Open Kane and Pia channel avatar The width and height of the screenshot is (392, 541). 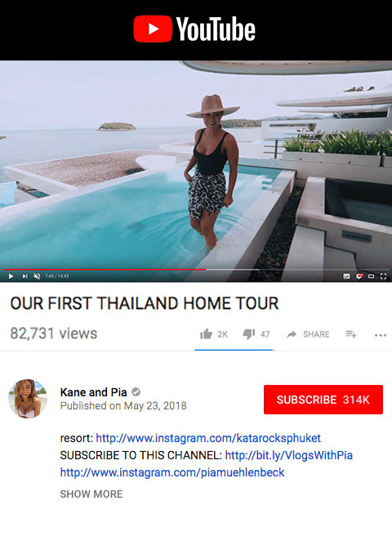click(x=28, y=399)
